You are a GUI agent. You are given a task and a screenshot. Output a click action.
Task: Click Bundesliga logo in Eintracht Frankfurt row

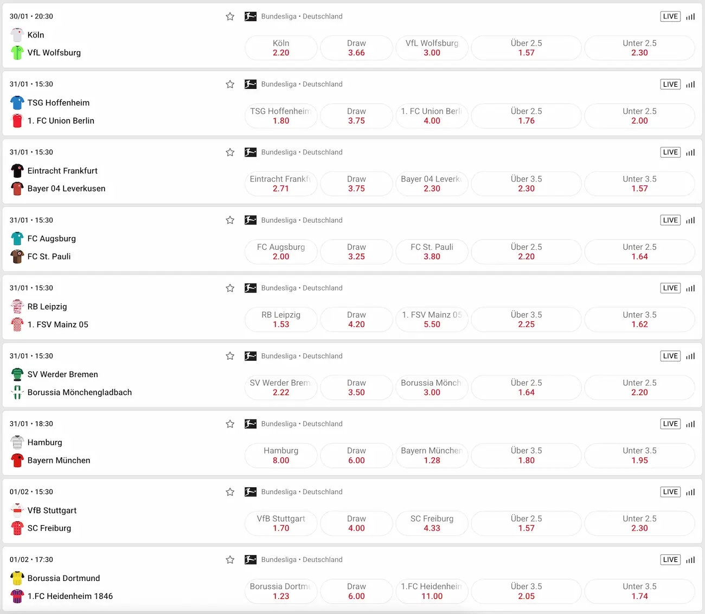point(251,152)
